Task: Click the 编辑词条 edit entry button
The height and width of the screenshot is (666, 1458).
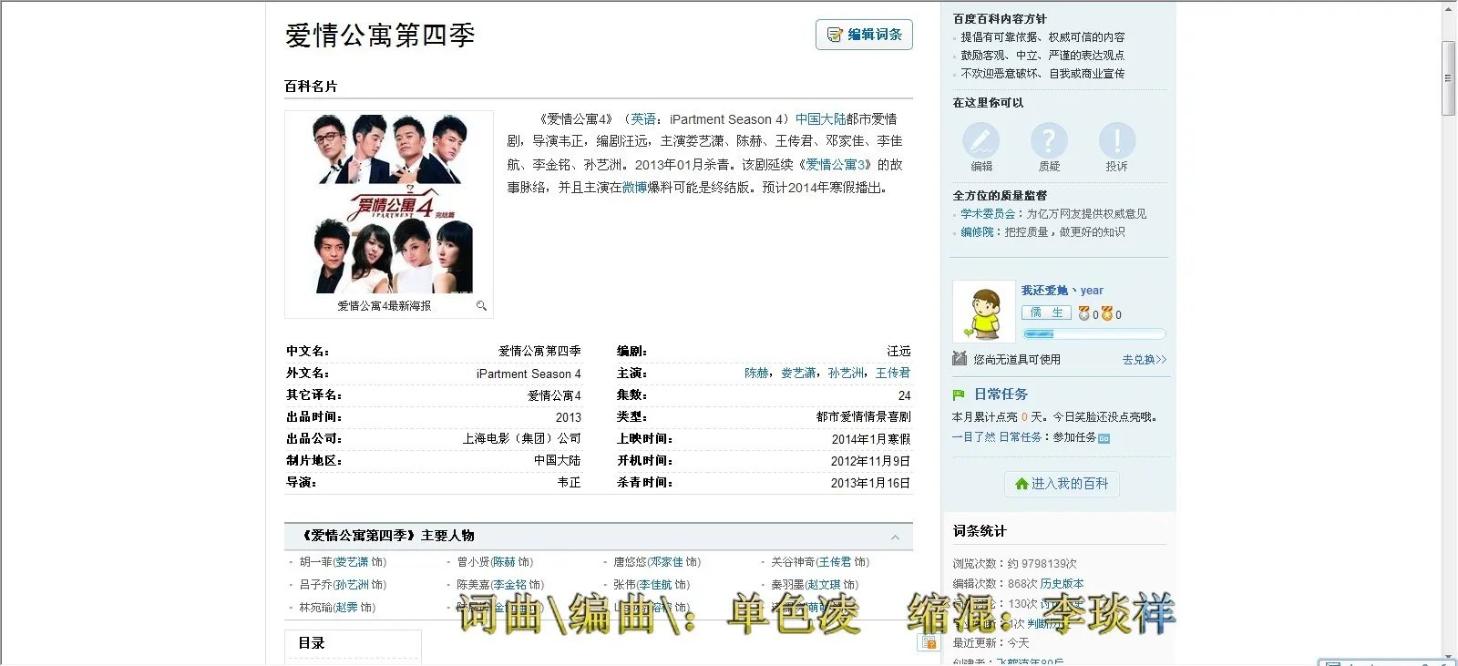Action: 864,35
